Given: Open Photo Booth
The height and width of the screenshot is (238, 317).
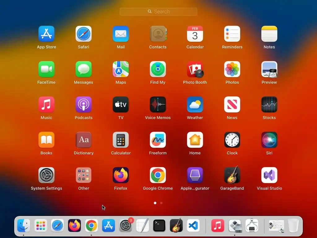Looking at the screenshot, I should click(x=195, y=69).
